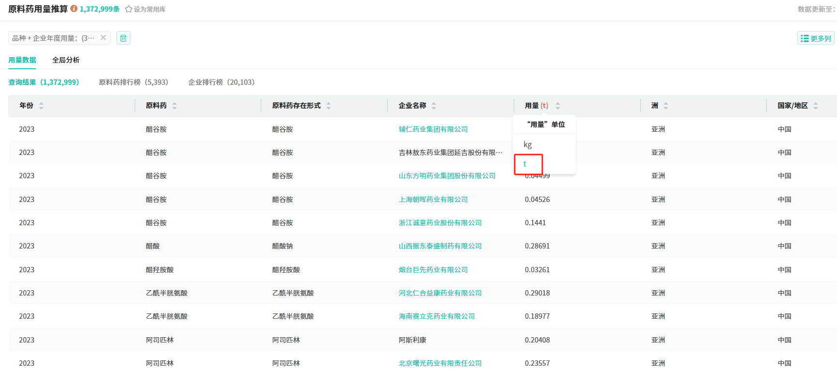The height and width of the screenshot is (373, 837).
Task: Open the 用量 (t) unit dropdown
Action: (544, 106)
